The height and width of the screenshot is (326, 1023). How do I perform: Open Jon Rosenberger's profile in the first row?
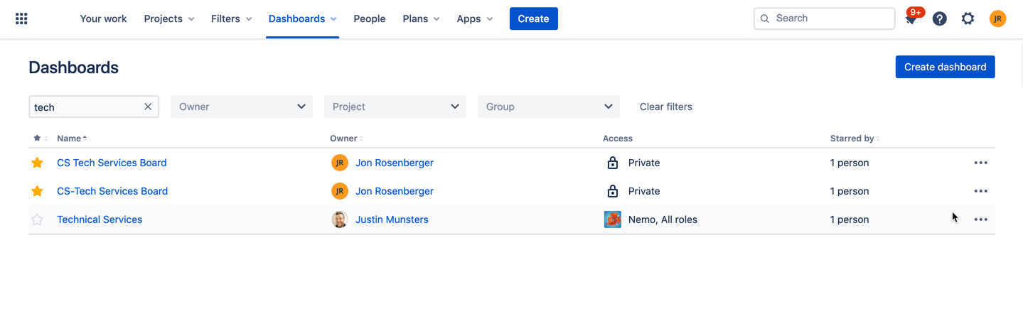(395, 163)
